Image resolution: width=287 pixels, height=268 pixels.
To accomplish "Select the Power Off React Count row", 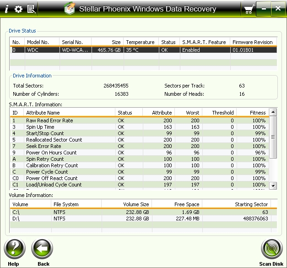I will pyautogui.click(x=140, y=178).
